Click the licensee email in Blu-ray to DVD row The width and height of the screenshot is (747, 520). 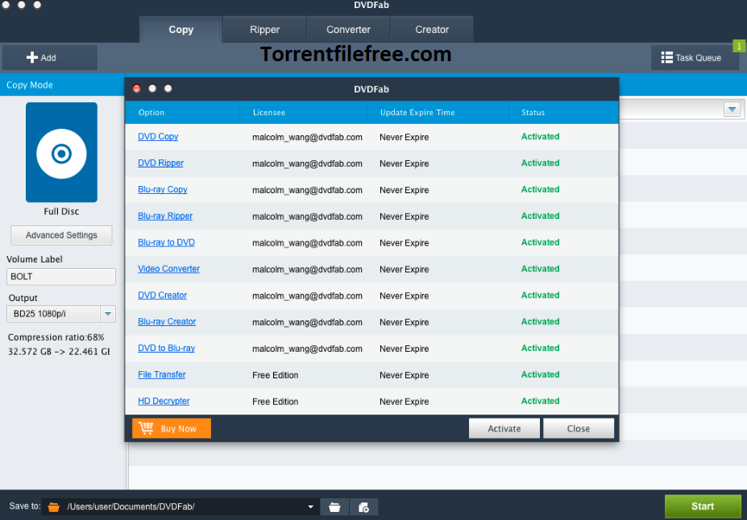(x=307, y=243)
